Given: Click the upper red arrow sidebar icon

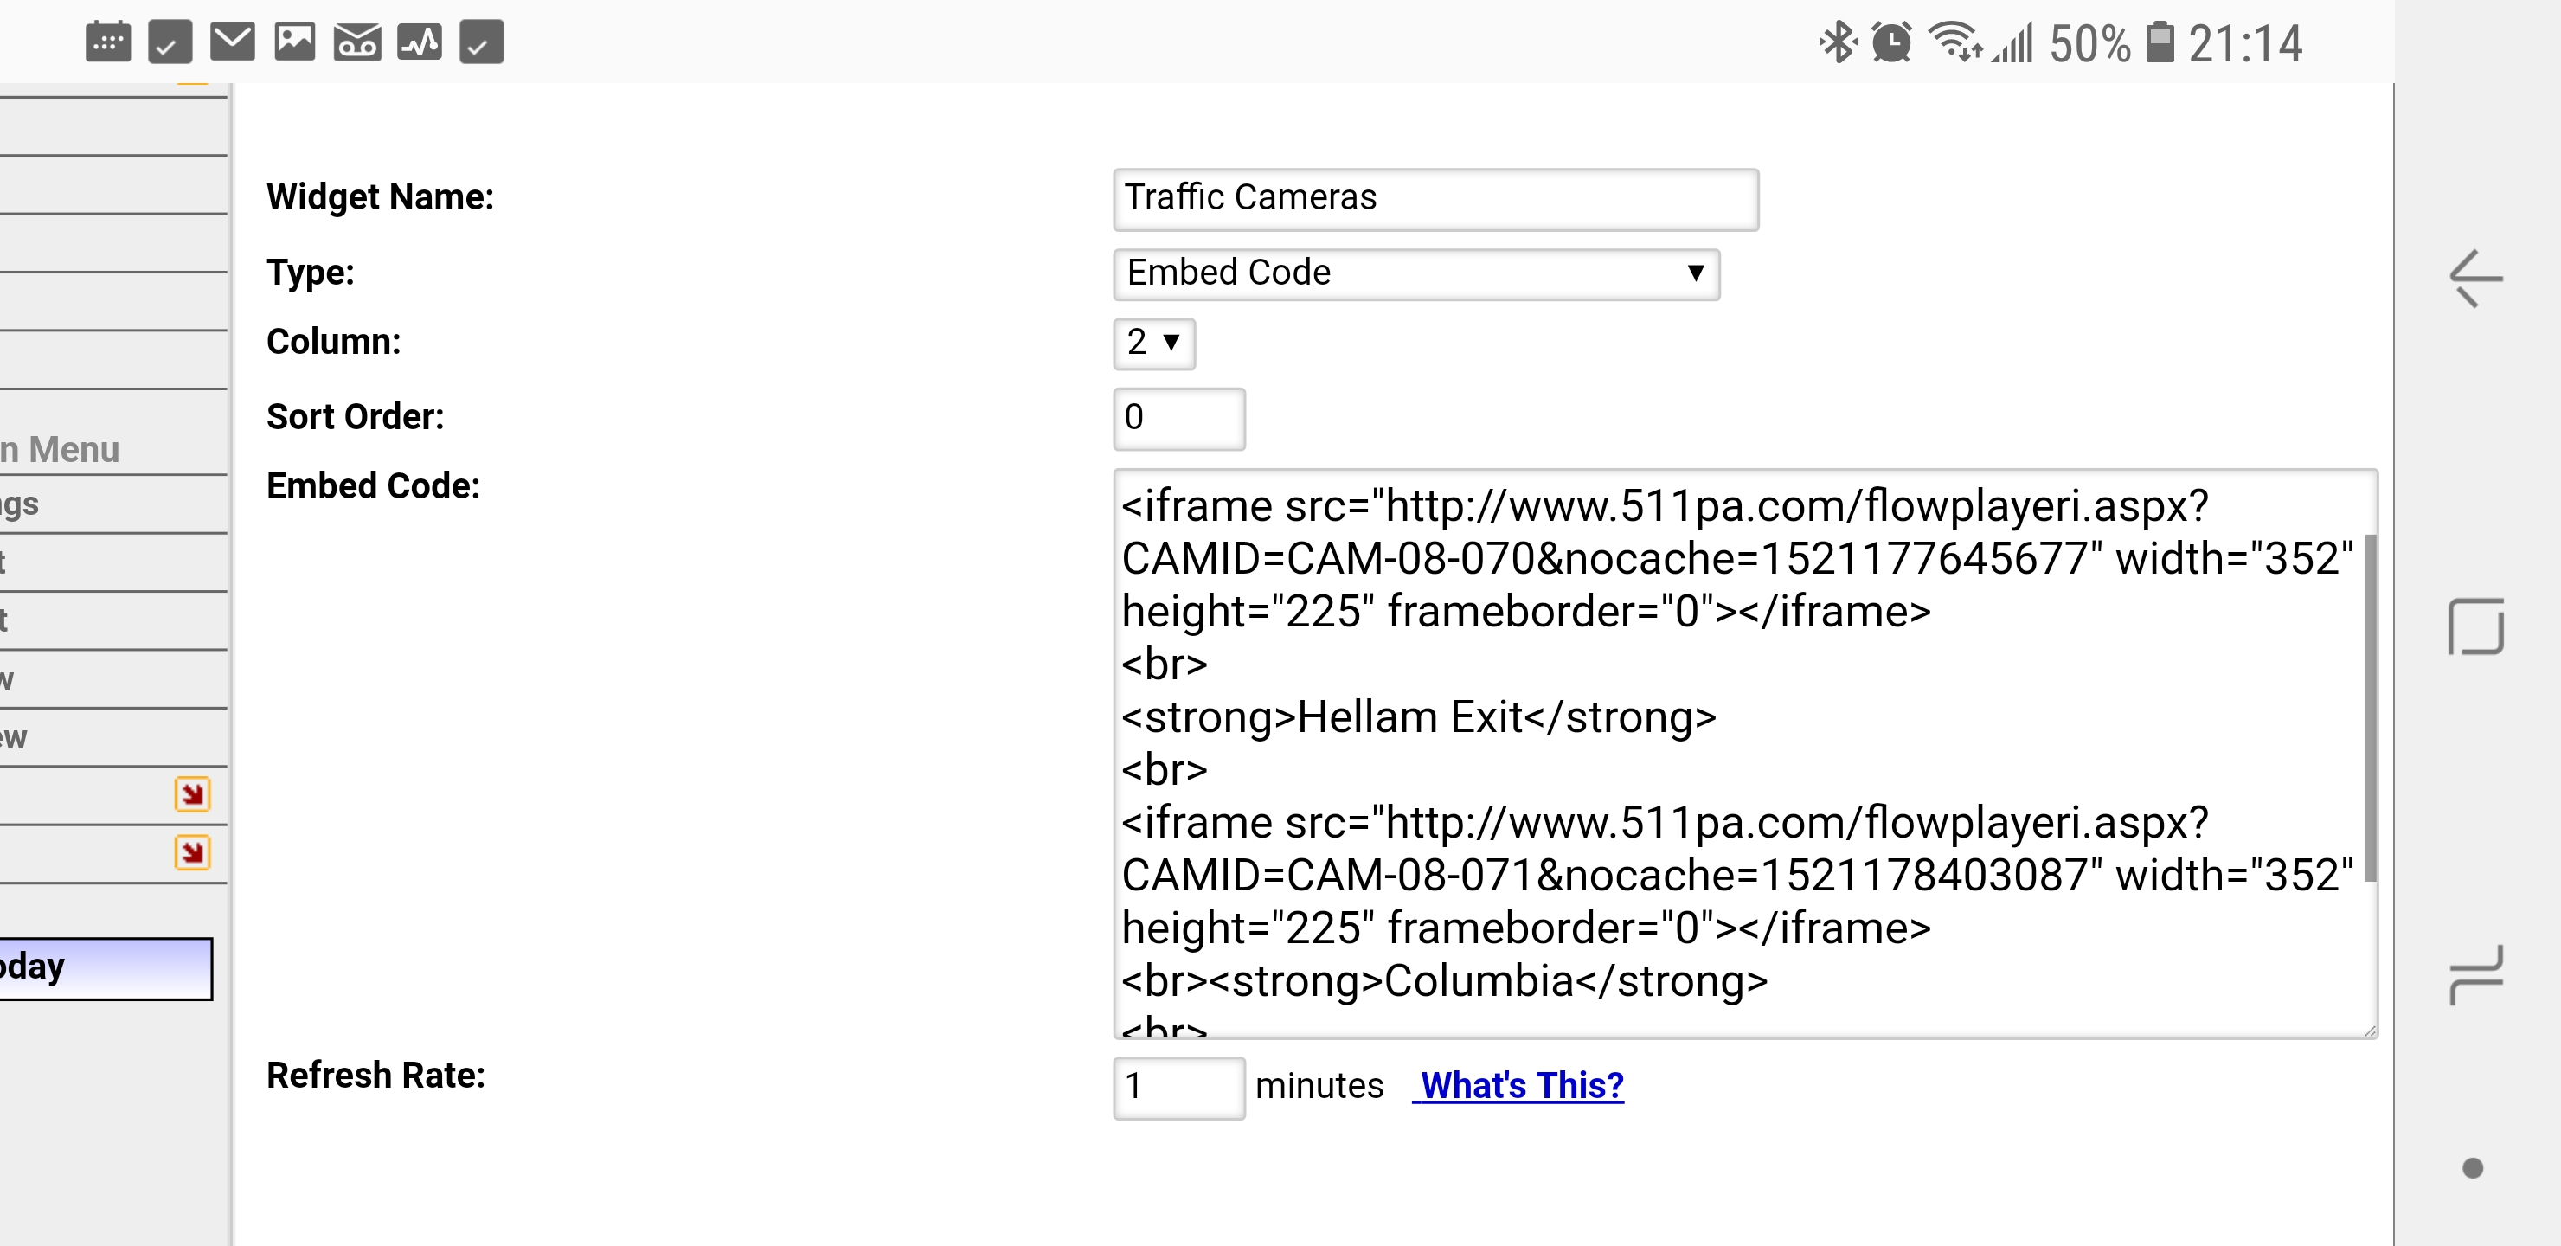Looking at the screenshot, I should point(192,794).
